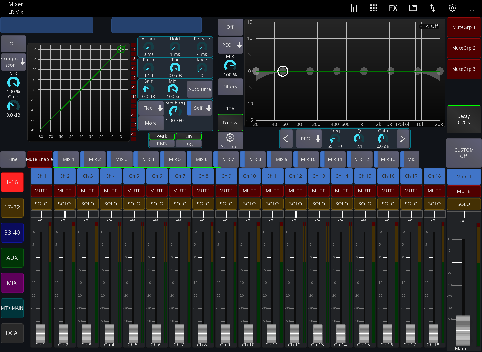Viewport: 482px width, 352px height.
Task: Click the Main 1 fader handle
Action: tap(463, 331)
